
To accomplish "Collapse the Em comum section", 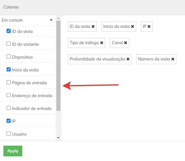I will pos(51,20).
